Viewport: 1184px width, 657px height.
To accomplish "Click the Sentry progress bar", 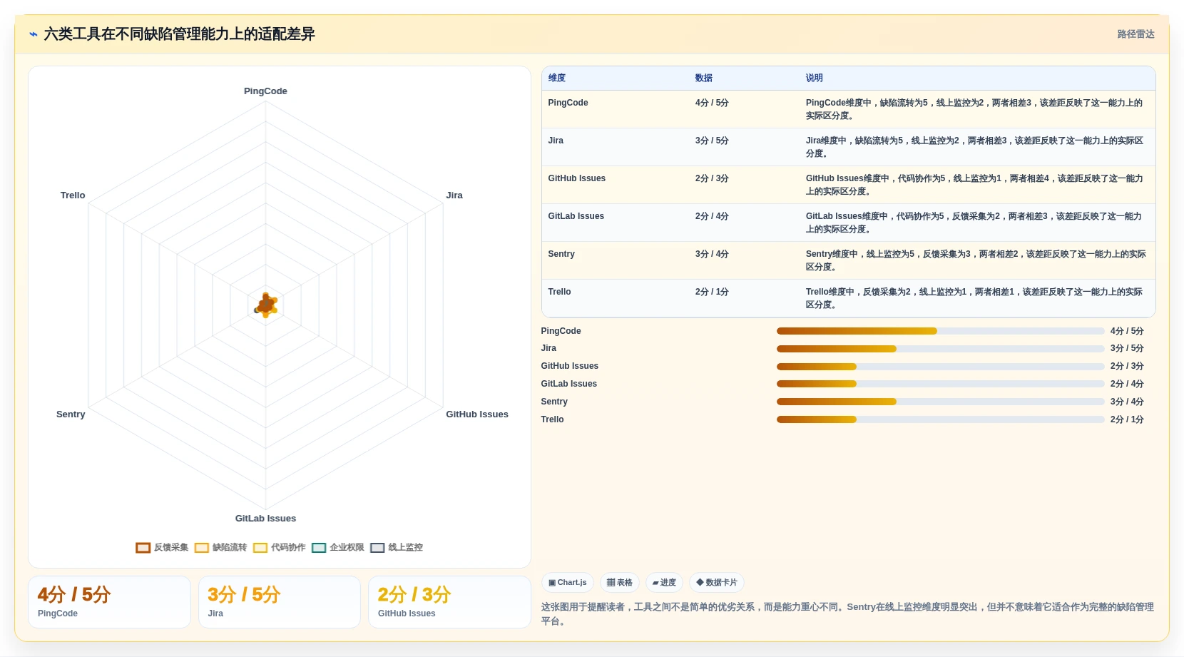I will pyautogui.click(x=940, y=402).
